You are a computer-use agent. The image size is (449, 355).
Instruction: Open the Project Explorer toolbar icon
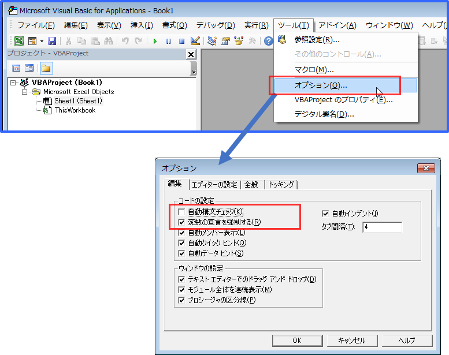(212, 41)
